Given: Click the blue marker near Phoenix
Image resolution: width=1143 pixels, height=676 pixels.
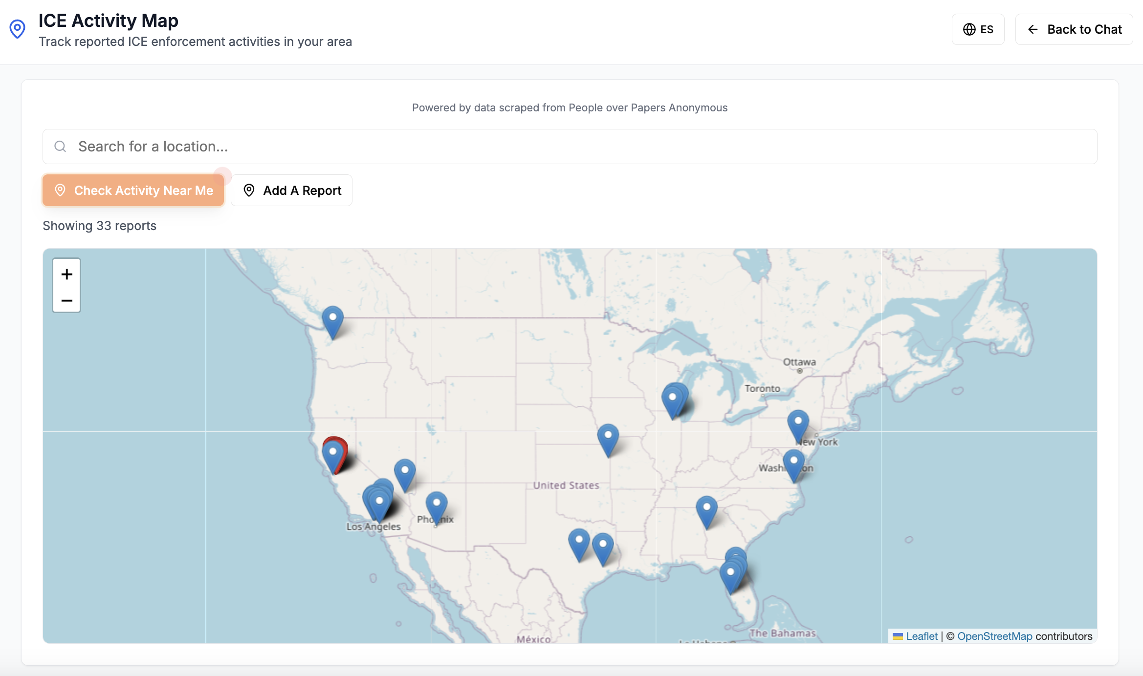Looking at the screenshot, I should point(436,507).
